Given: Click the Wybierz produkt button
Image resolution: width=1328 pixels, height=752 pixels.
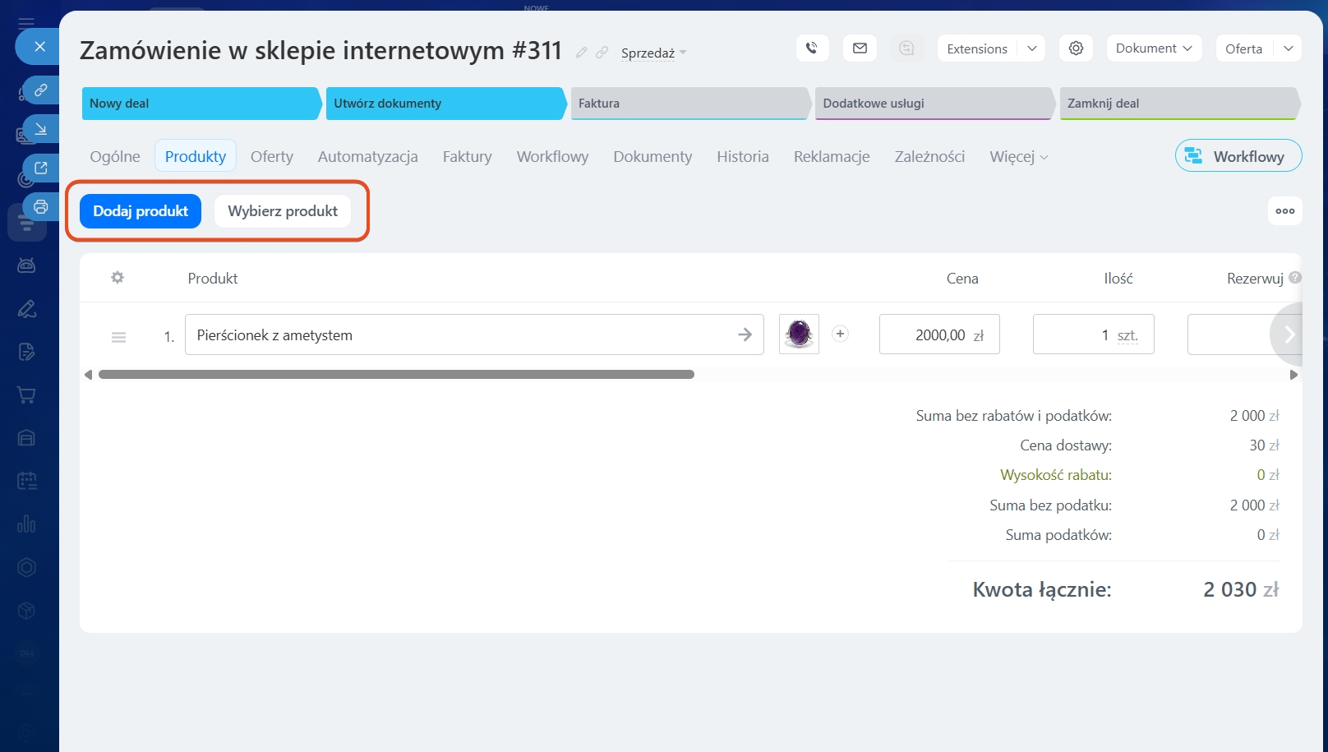Looking at the screenshot, I should click(x=283, y=211).
